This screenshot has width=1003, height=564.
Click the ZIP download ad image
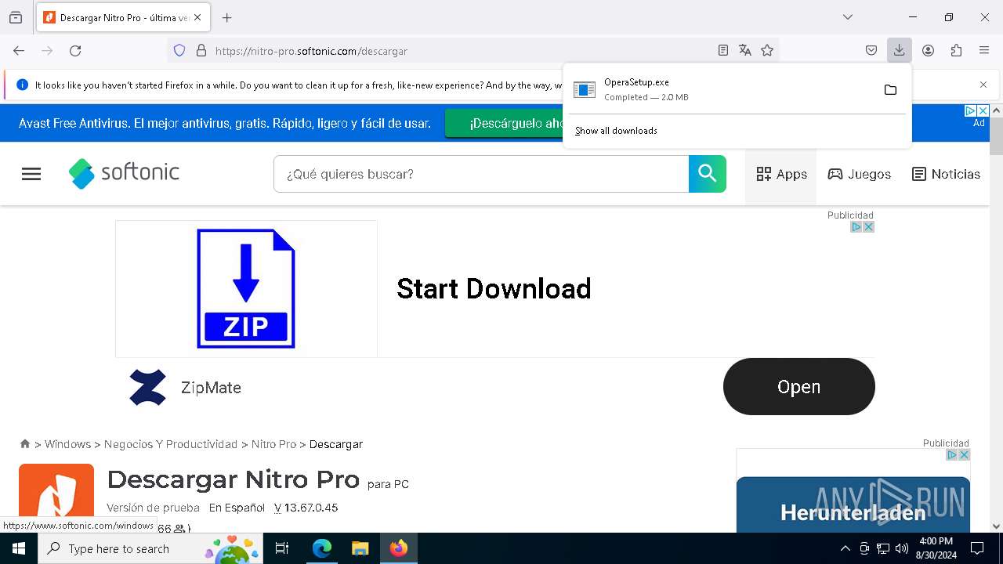pos(246,288)
